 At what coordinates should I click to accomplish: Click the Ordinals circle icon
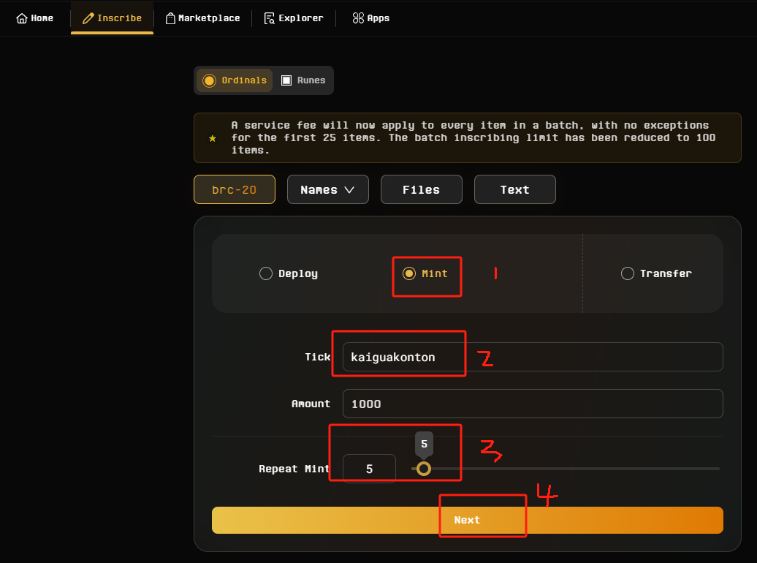(210, 80)
